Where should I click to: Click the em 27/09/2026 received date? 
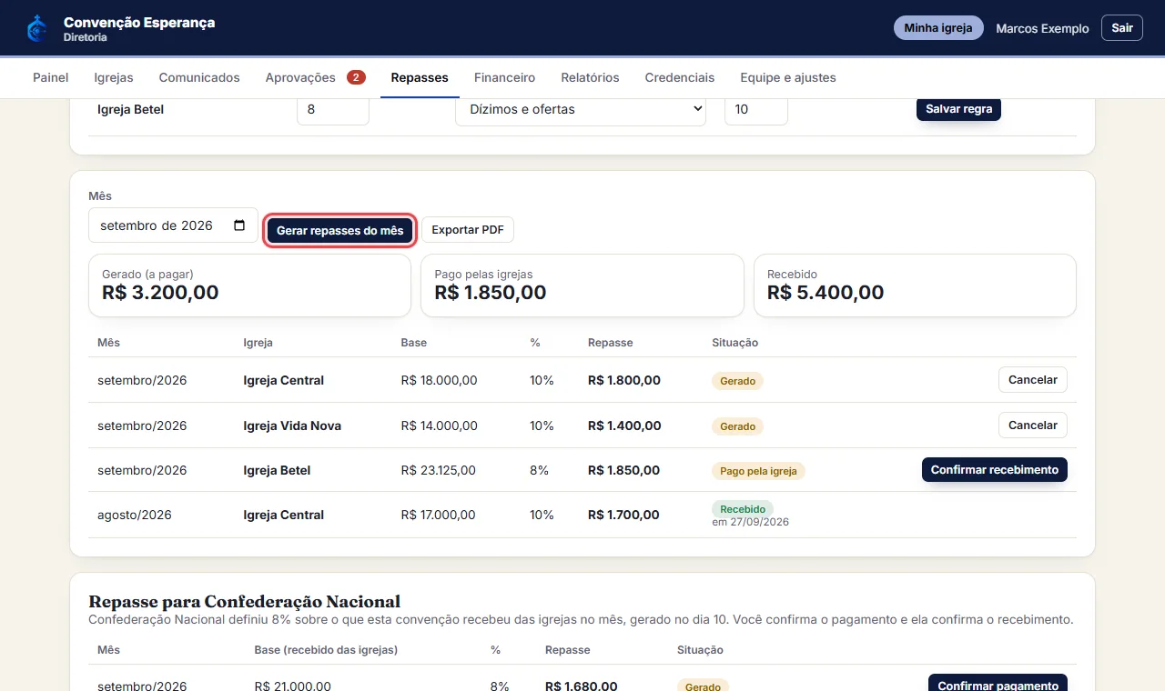pyautogui.click(x=750, y=523)
